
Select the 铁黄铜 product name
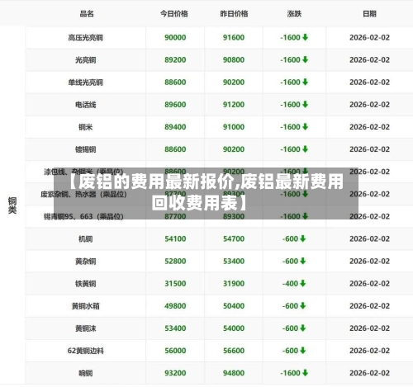click(86, 284)
